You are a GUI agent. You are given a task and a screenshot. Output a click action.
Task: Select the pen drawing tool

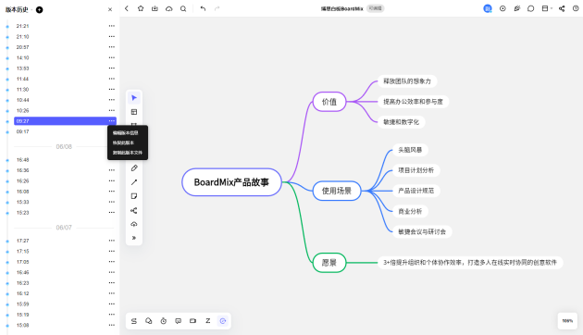134,168
